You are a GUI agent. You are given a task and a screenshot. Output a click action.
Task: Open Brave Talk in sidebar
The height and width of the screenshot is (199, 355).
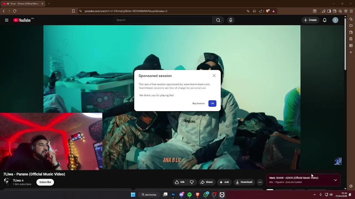pos(351,26)
